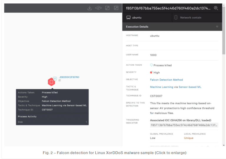Viewport: 226px width, 159px height.
Task: Click the shield badge on the process node
Action: pyautogui.click(x=55, y=78)
